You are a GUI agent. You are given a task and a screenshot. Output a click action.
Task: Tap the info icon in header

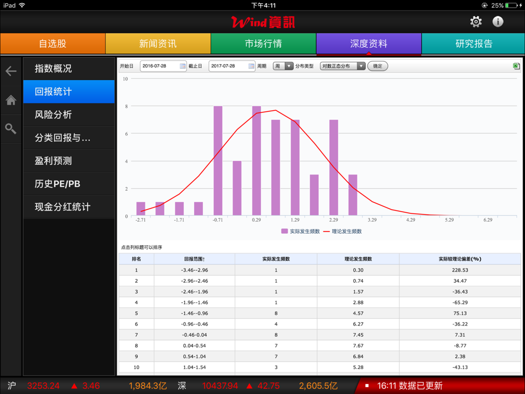tap(498, 22)
